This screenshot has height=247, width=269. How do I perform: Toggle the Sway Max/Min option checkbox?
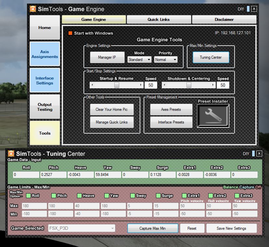(x=133, y=196)
